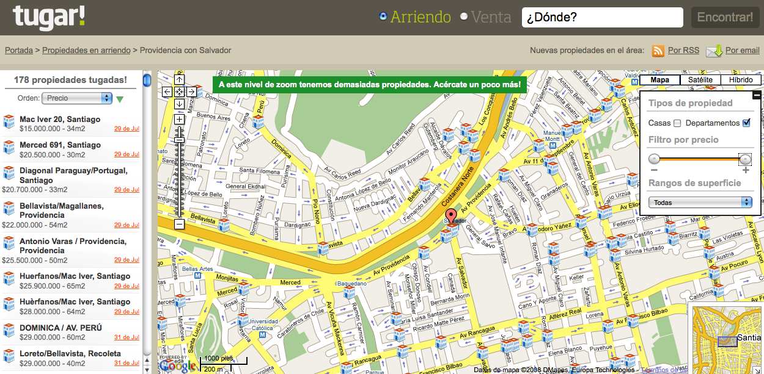Viewport: 764px width, 374px height.
Task: Open the Antonio Varas / Providencia listing
Action: coord(73,246)
